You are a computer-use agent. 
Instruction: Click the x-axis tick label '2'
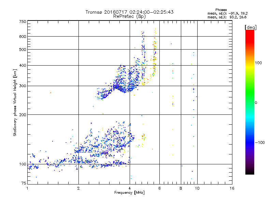78,188
